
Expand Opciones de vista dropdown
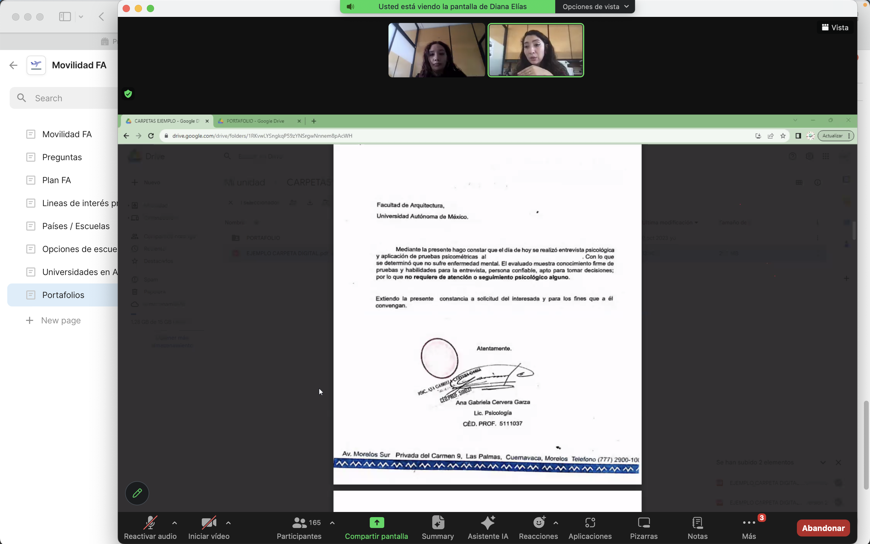pyautogui.click(x=595, y=6)
